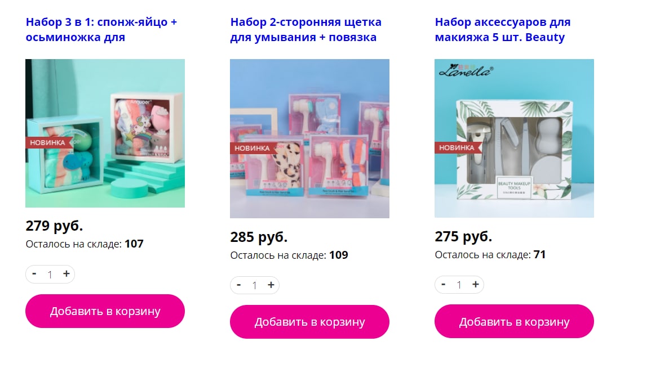Open 'Набор аксессуаров для макияжа' product link
Image resolution: width=660 pixels, height=382 pixels.
coord(503,29)
